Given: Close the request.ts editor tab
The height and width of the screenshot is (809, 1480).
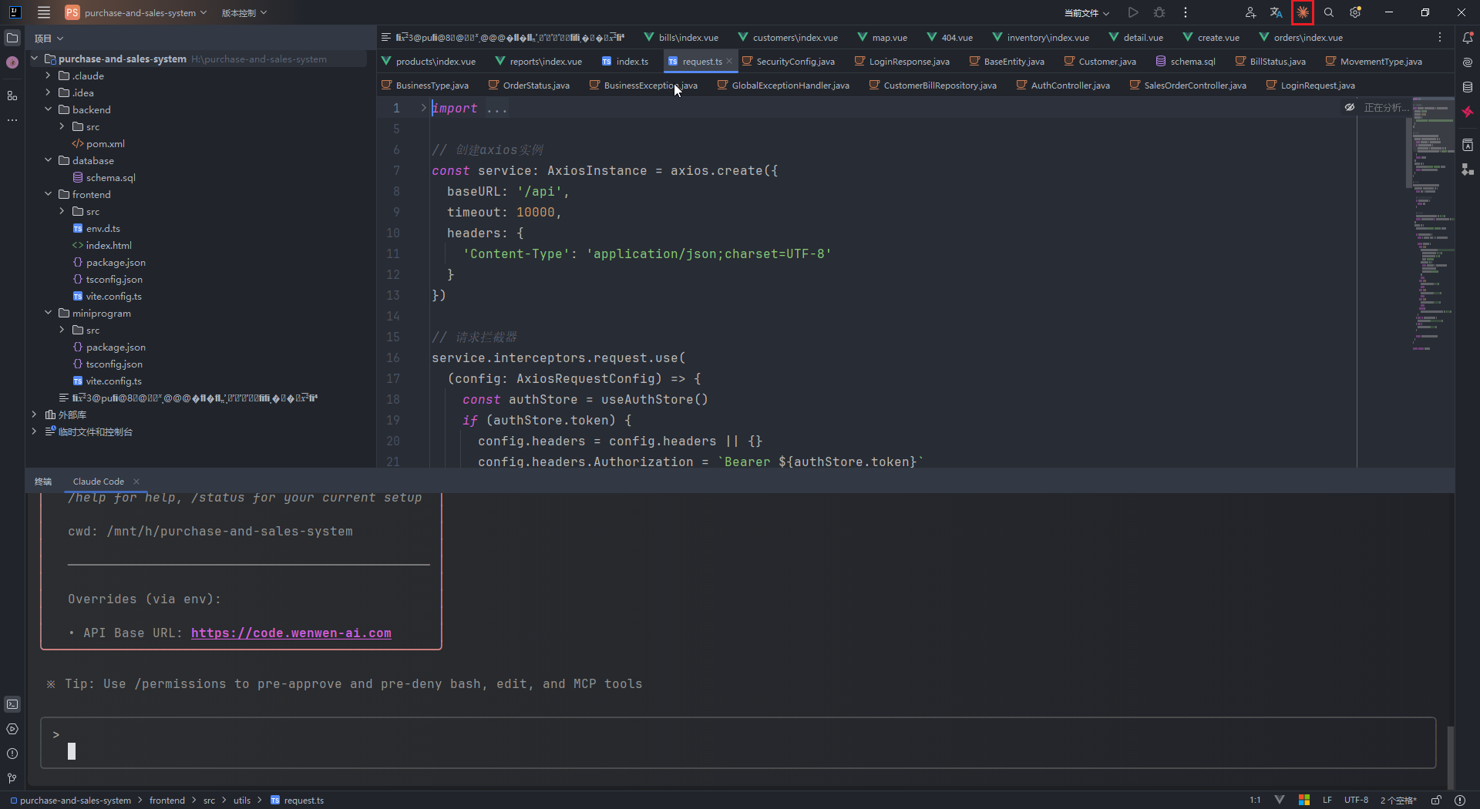Looking at the screenshot, I should 729,61.
